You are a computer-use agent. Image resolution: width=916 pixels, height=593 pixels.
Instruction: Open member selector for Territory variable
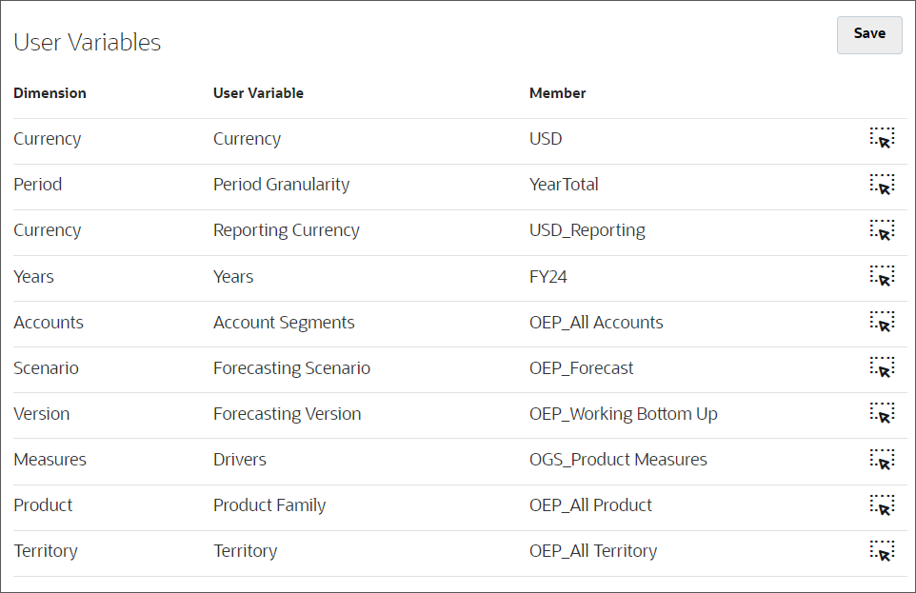[884, 551]
